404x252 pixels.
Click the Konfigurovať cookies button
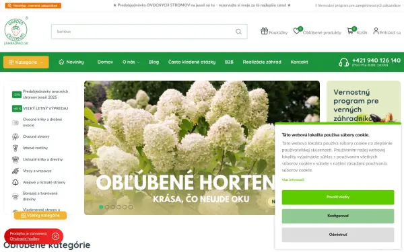pos(338,216)
